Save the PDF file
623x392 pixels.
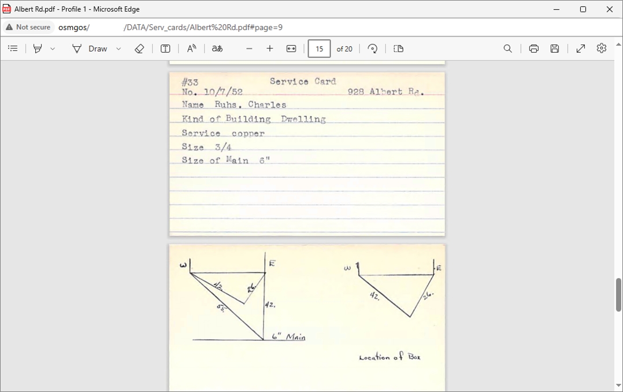pyautogui.click(x=555, y=49)
